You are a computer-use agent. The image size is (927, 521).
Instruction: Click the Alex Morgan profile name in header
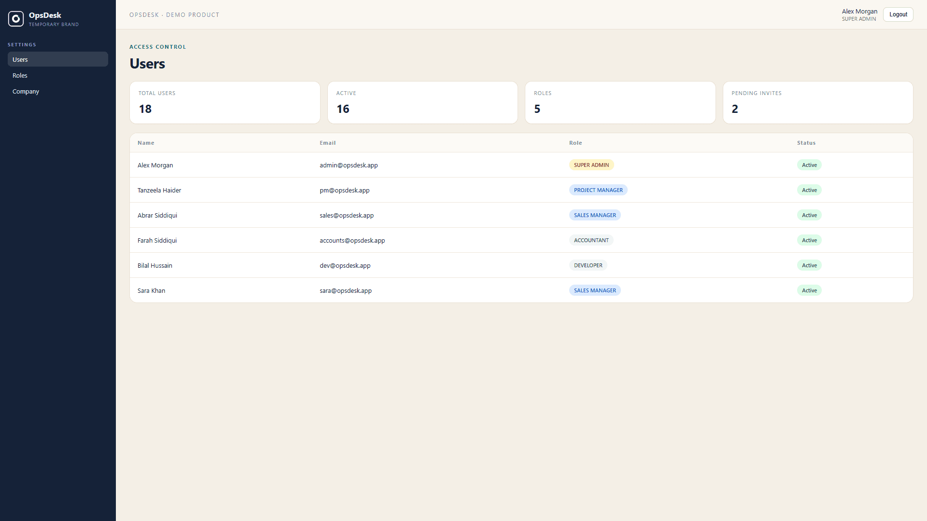[x=859, y=11]
